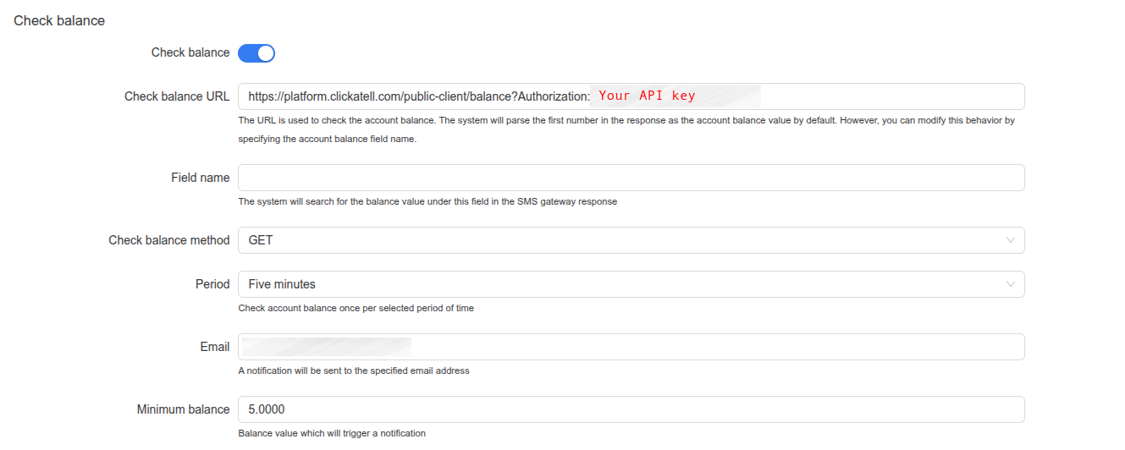Select the GET value in method dropdown
The image size is (1125, 450).
(261, 240)
